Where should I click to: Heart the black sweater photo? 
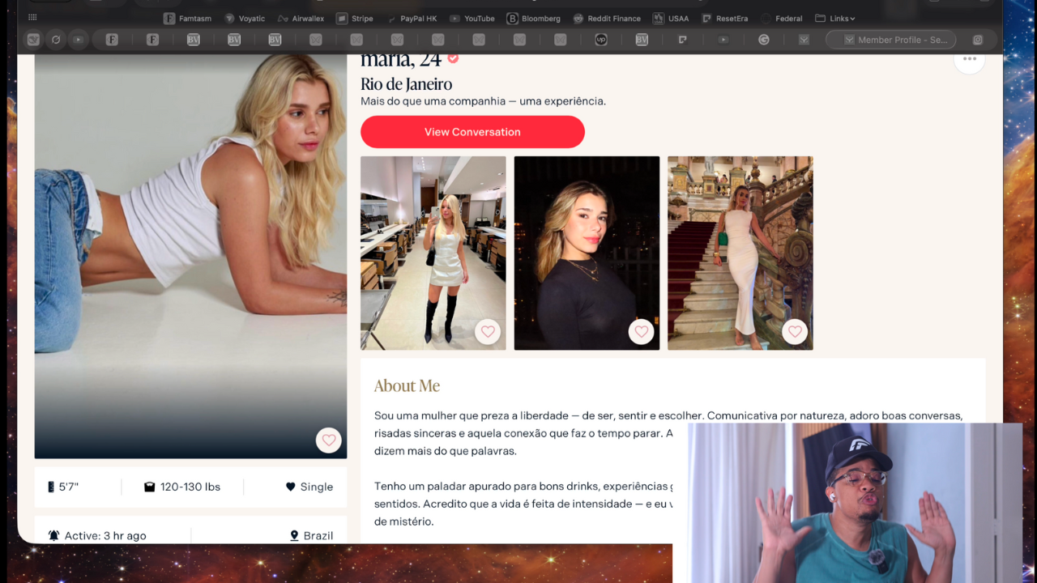coord(641,332)
